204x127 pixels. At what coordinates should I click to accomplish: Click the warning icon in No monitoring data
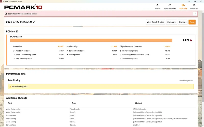point(10,86)
